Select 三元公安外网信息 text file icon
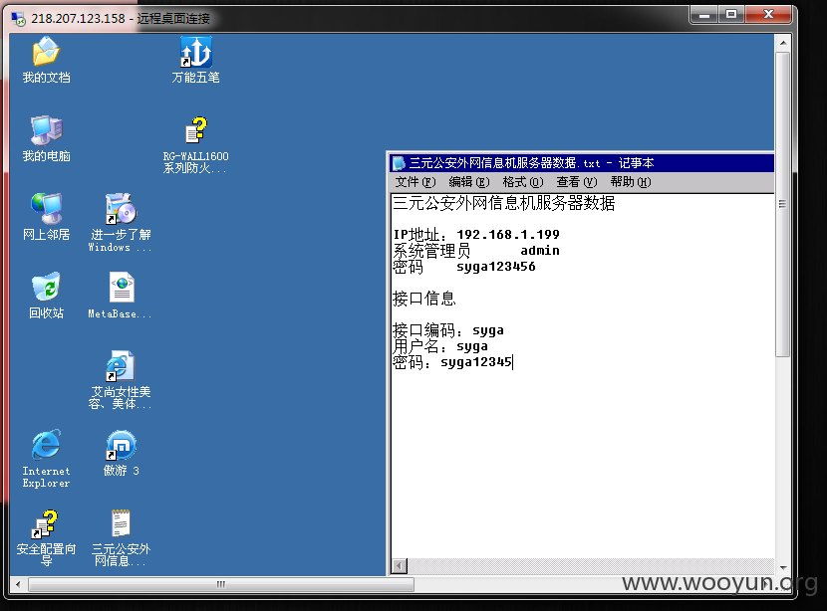This screenshot has width=827, height=611. click(121, 537)
